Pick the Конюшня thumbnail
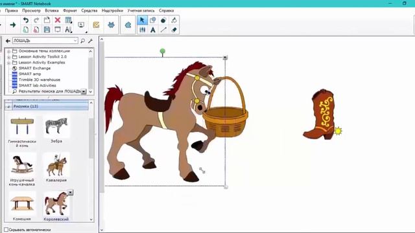Image resolution: width=415 pixels, height=233 pixels. pyautogui.click(x=22, y=203)
